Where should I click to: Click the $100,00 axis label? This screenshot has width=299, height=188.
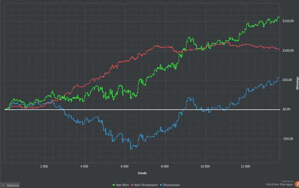point(288,50)
